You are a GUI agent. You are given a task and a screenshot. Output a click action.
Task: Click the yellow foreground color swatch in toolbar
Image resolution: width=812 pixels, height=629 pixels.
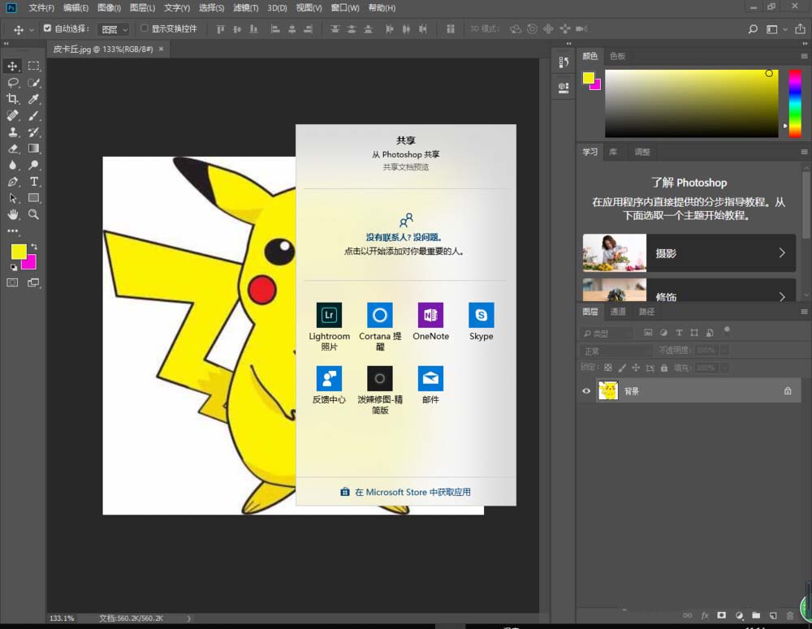[x=18, y=252]
